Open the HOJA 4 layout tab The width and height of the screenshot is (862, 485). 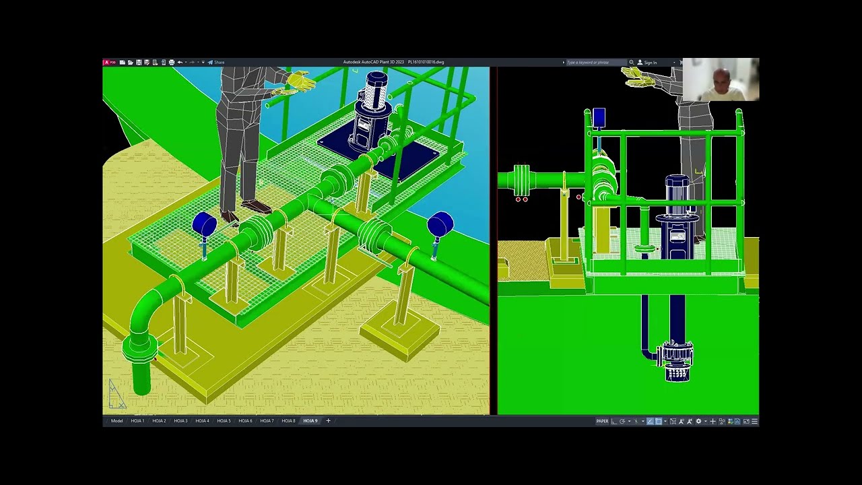pyautogui.click(x=202, y=421)
